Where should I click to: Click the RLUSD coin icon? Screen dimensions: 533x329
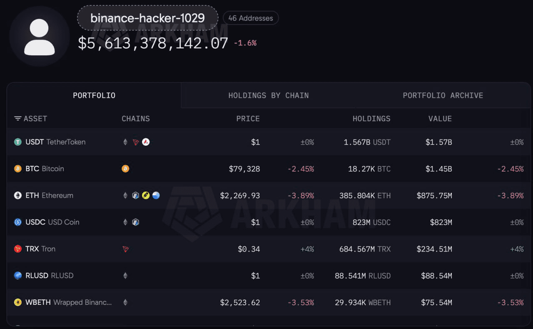point(17,275)
